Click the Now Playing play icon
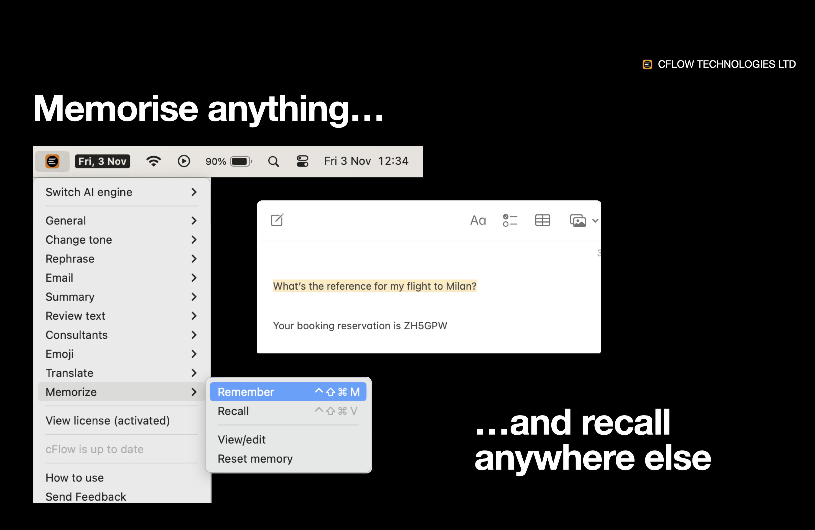Image resolution: width=815 pixels, height=530 pixels. click(x=184, y=161)
